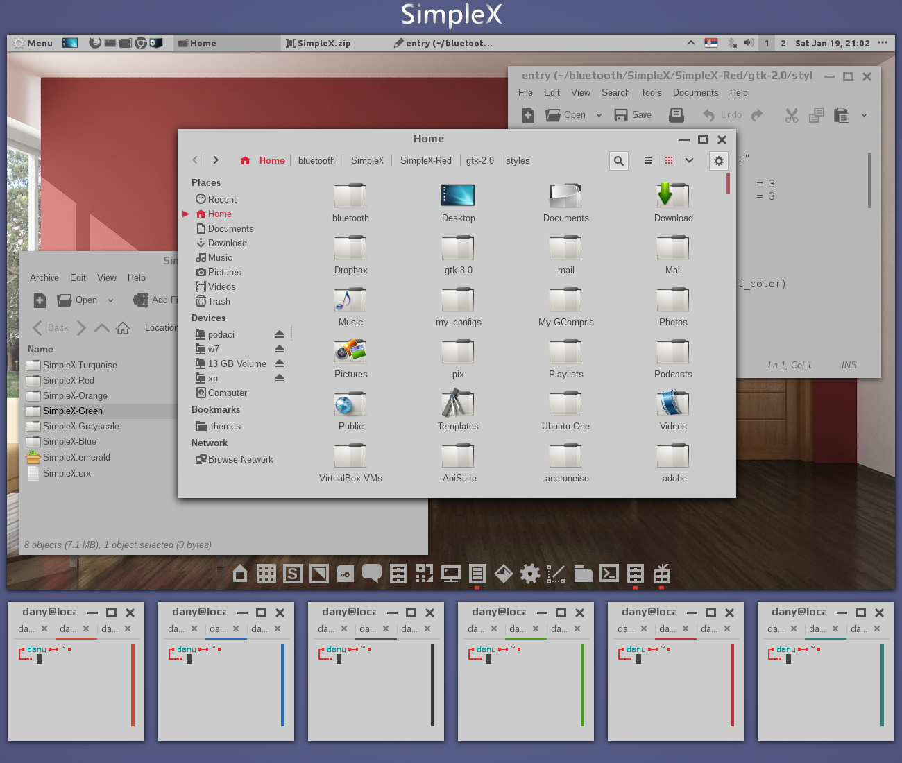This screenshot has width=902, height=763.
Task: Switch to entry editor taskbar entry
Action: point(443,43)
